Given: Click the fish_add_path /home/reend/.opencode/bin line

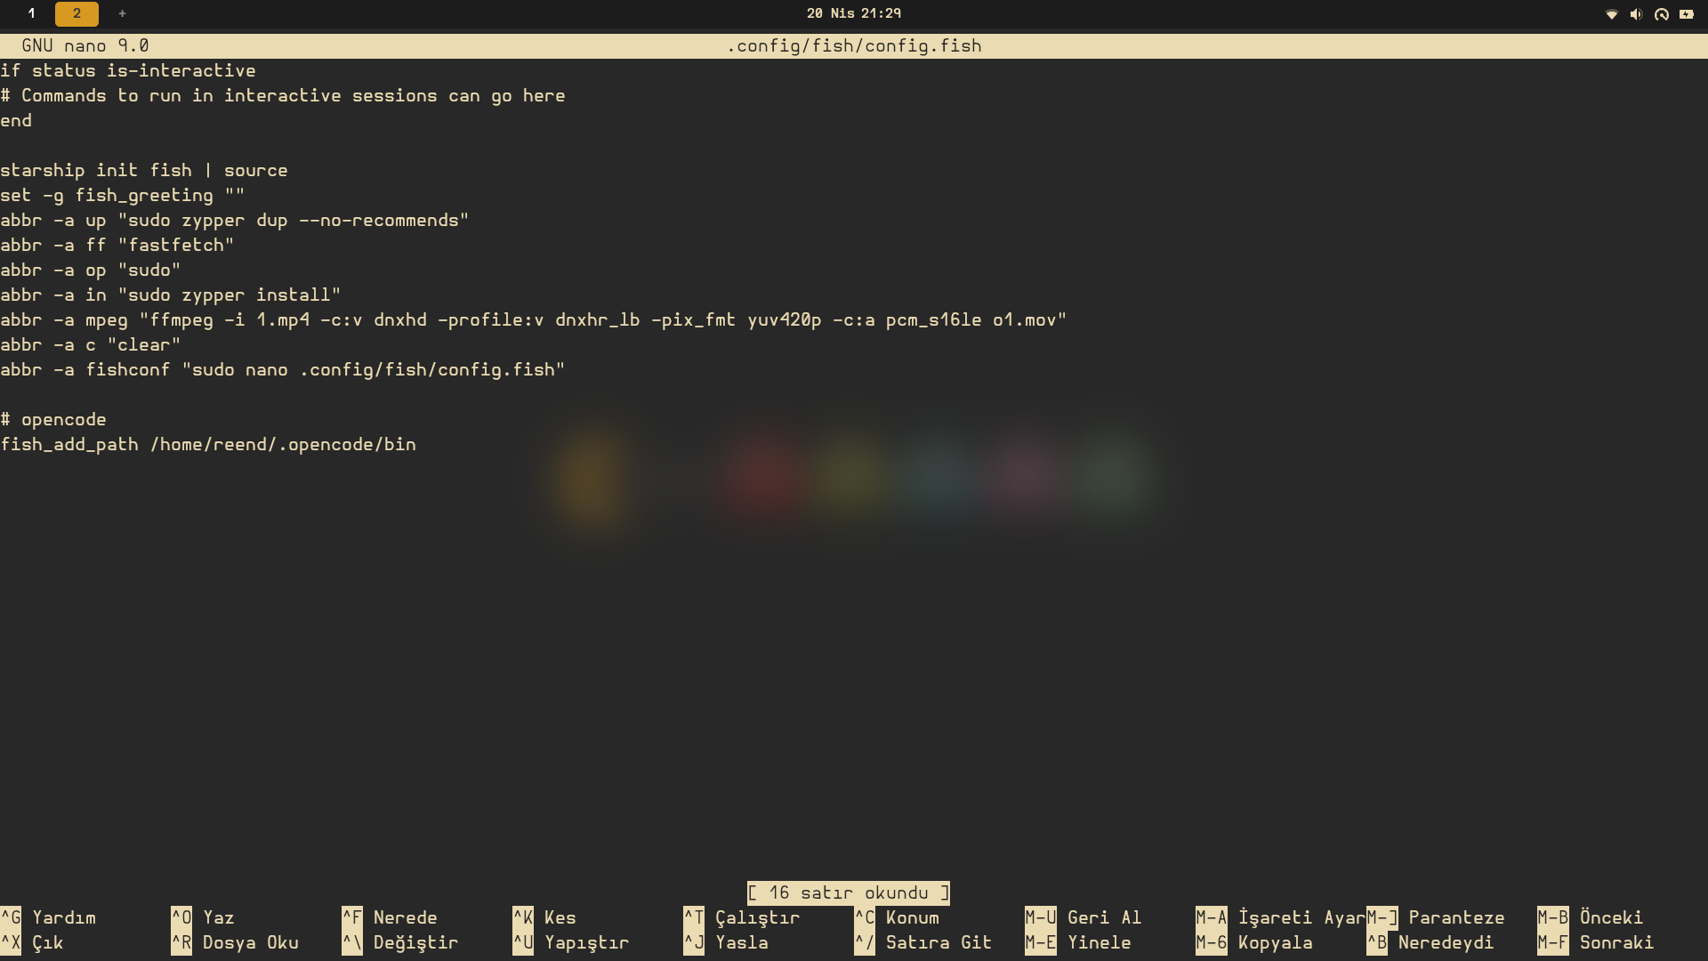Looking at the screenshot, I should tap(208, 444).
